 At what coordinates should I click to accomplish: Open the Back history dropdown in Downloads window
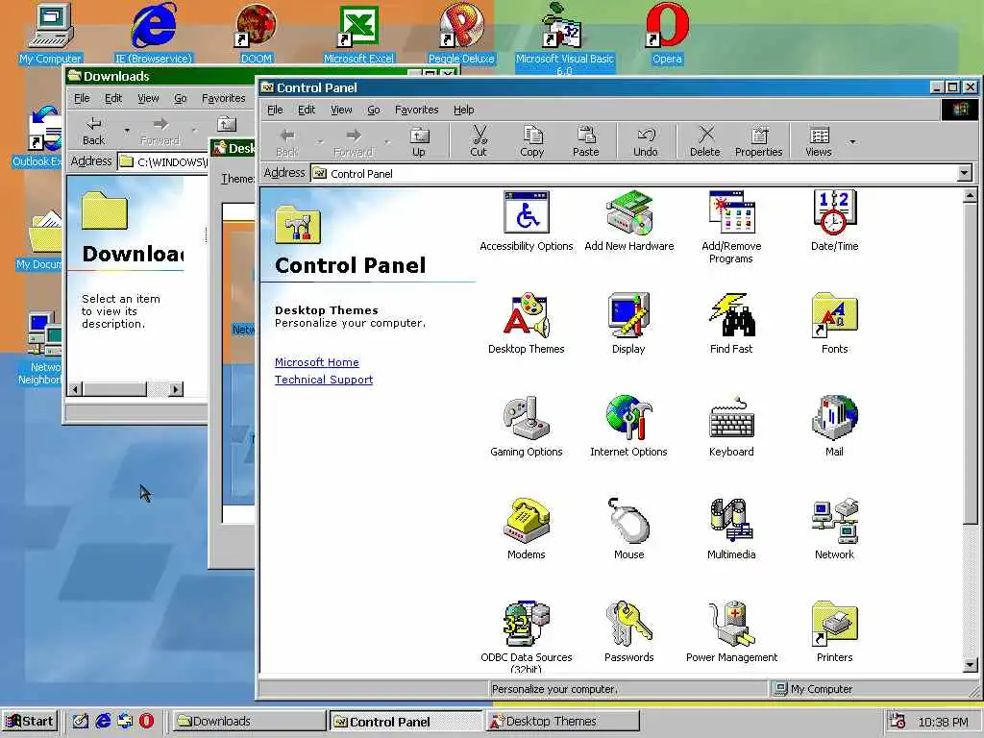pyautogui.click(x=127, y=131)
